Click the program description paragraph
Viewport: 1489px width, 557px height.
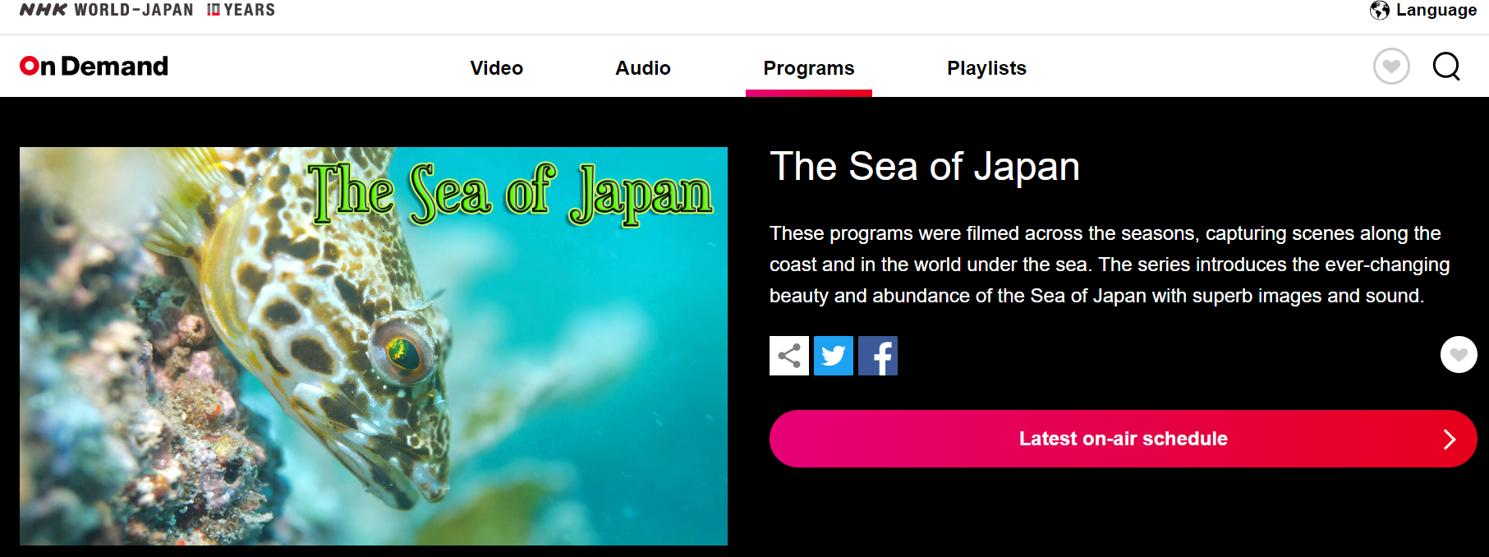point(1109,265)
